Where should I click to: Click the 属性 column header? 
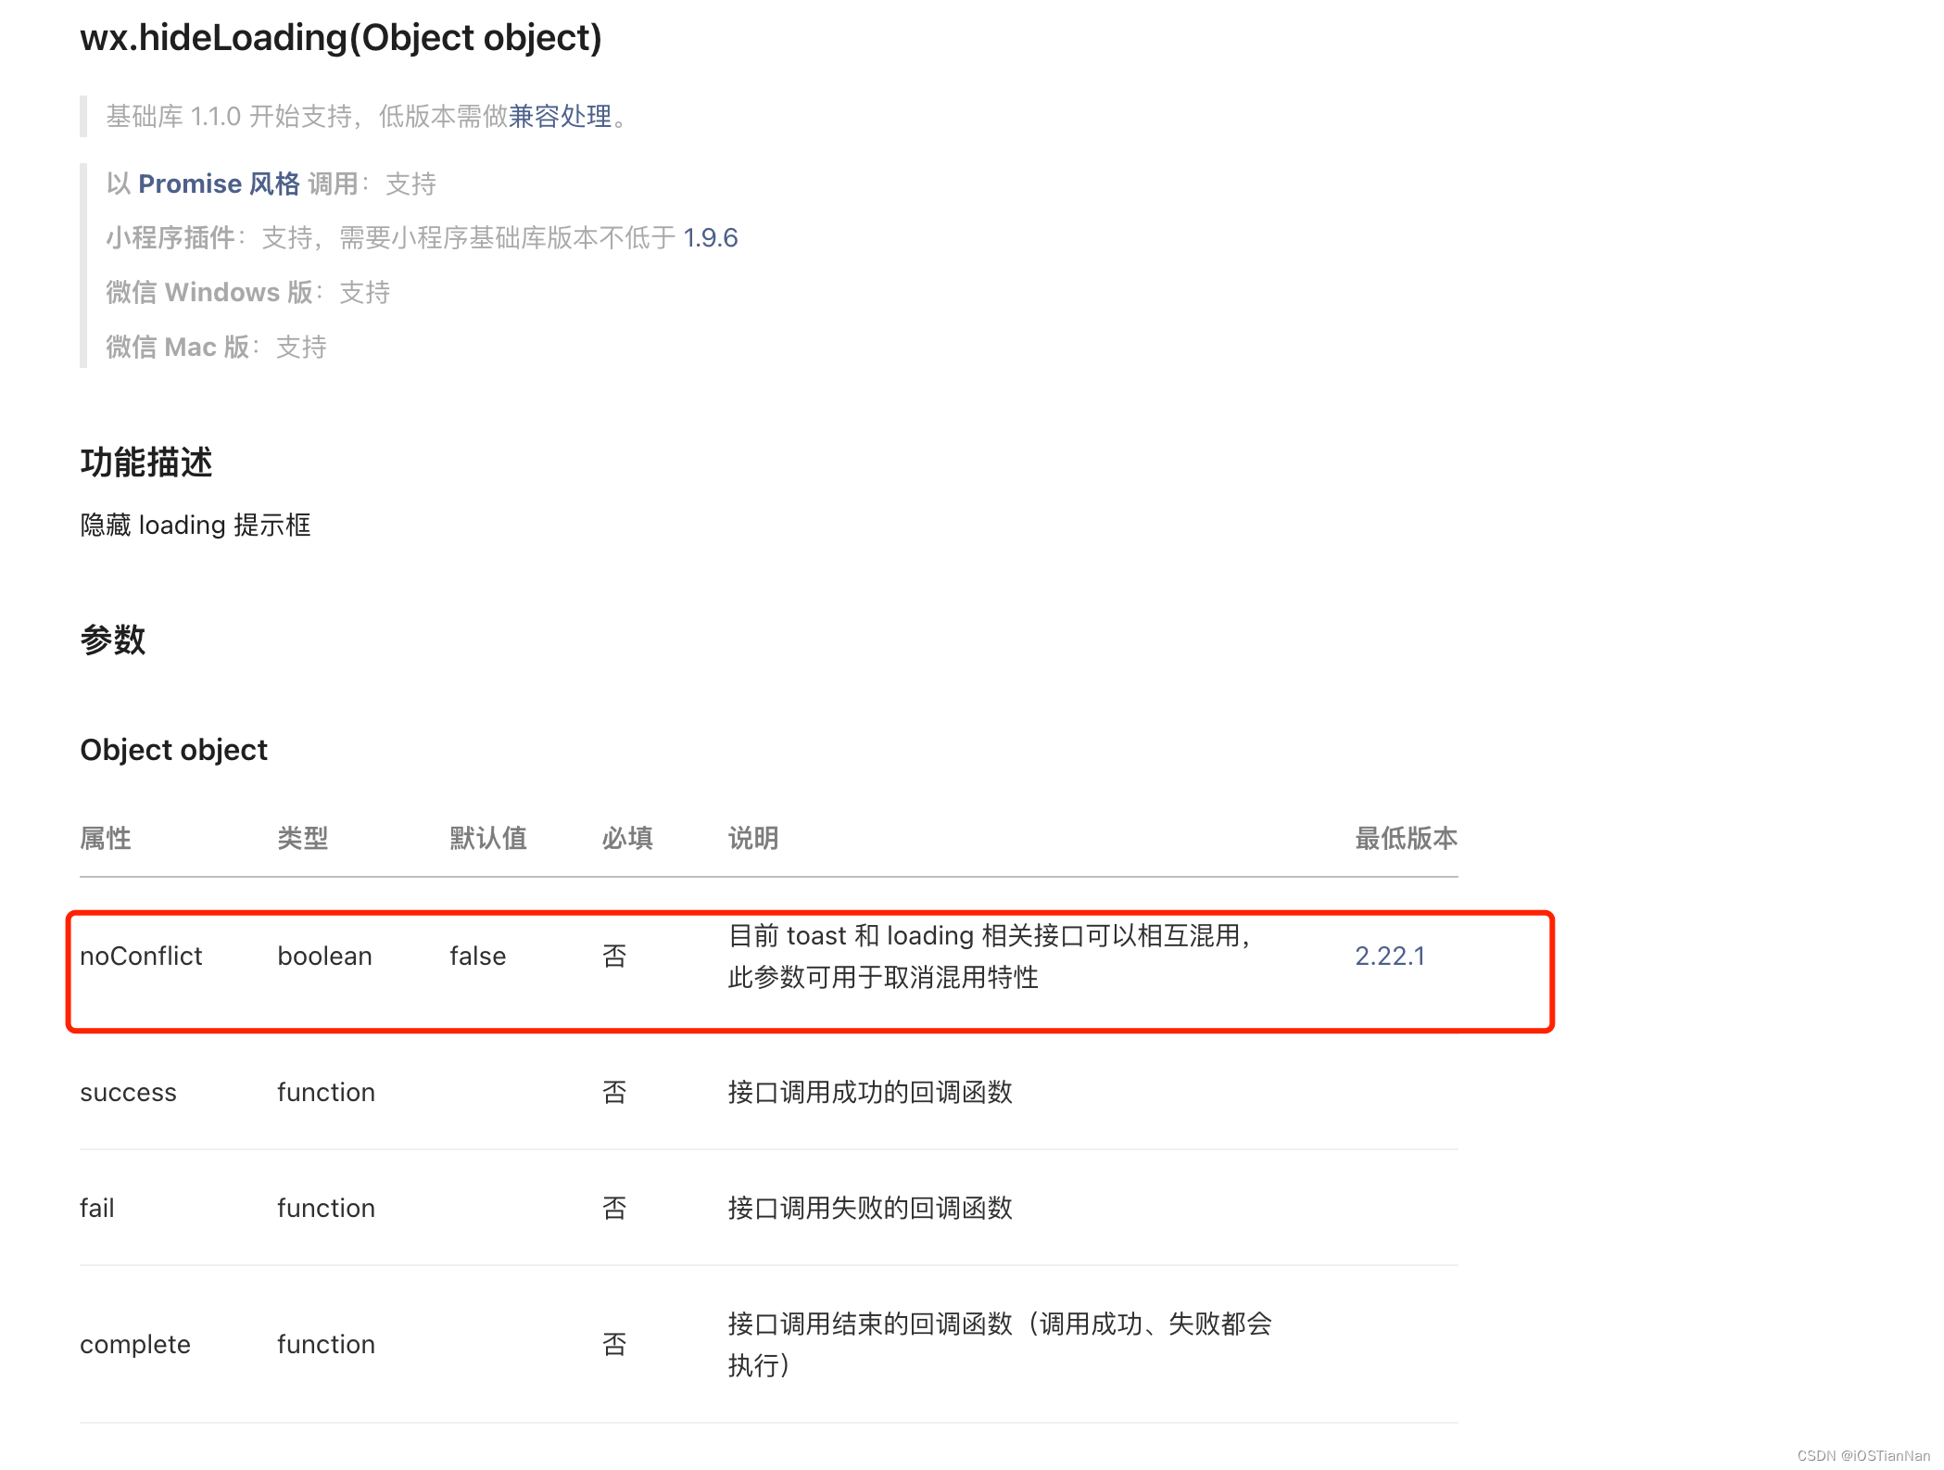point(106,839)
